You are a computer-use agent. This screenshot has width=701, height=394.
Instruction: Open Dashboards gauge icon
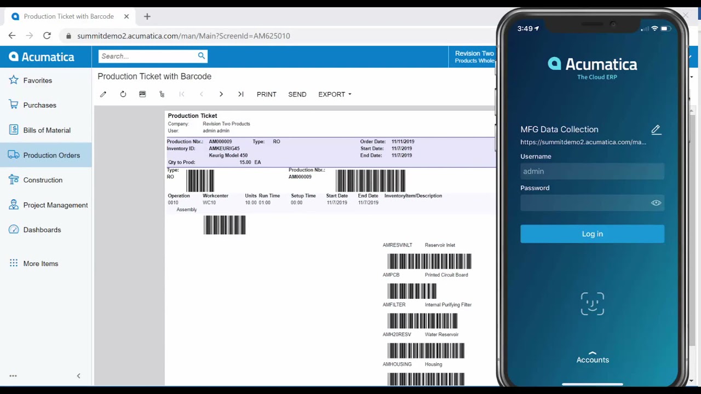pos(14,230)
